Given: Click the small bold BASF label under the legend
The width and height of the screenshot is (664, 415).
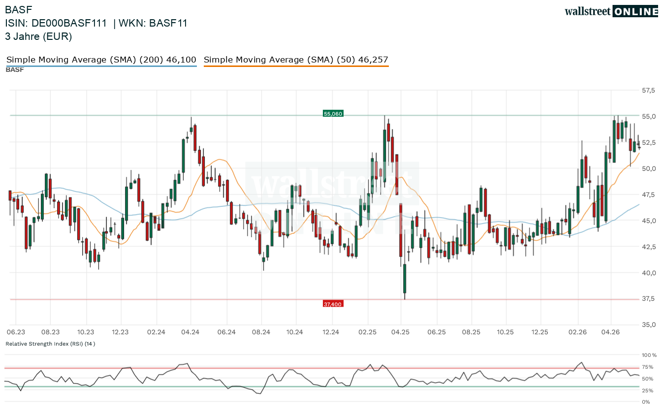Looking at the screenshot, I should click(15, 70).
